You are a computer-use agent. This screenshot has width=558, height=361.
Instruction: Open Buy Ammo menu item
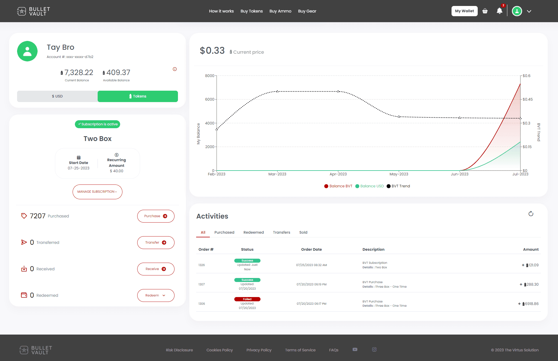point(280,11)
